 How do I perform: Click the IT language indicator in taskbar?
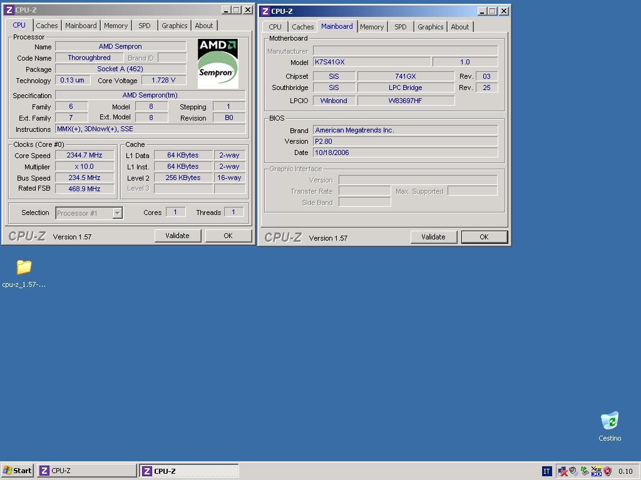click(546, 471)
